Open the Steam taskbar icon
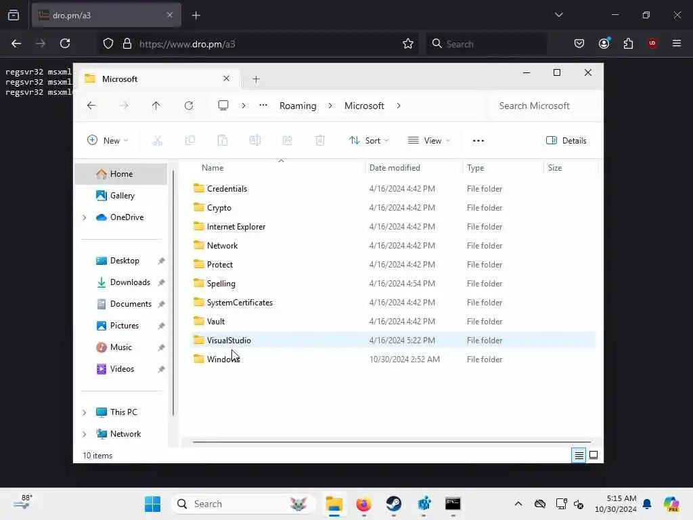Screen dimensions: 693x520 click(393, 504)
